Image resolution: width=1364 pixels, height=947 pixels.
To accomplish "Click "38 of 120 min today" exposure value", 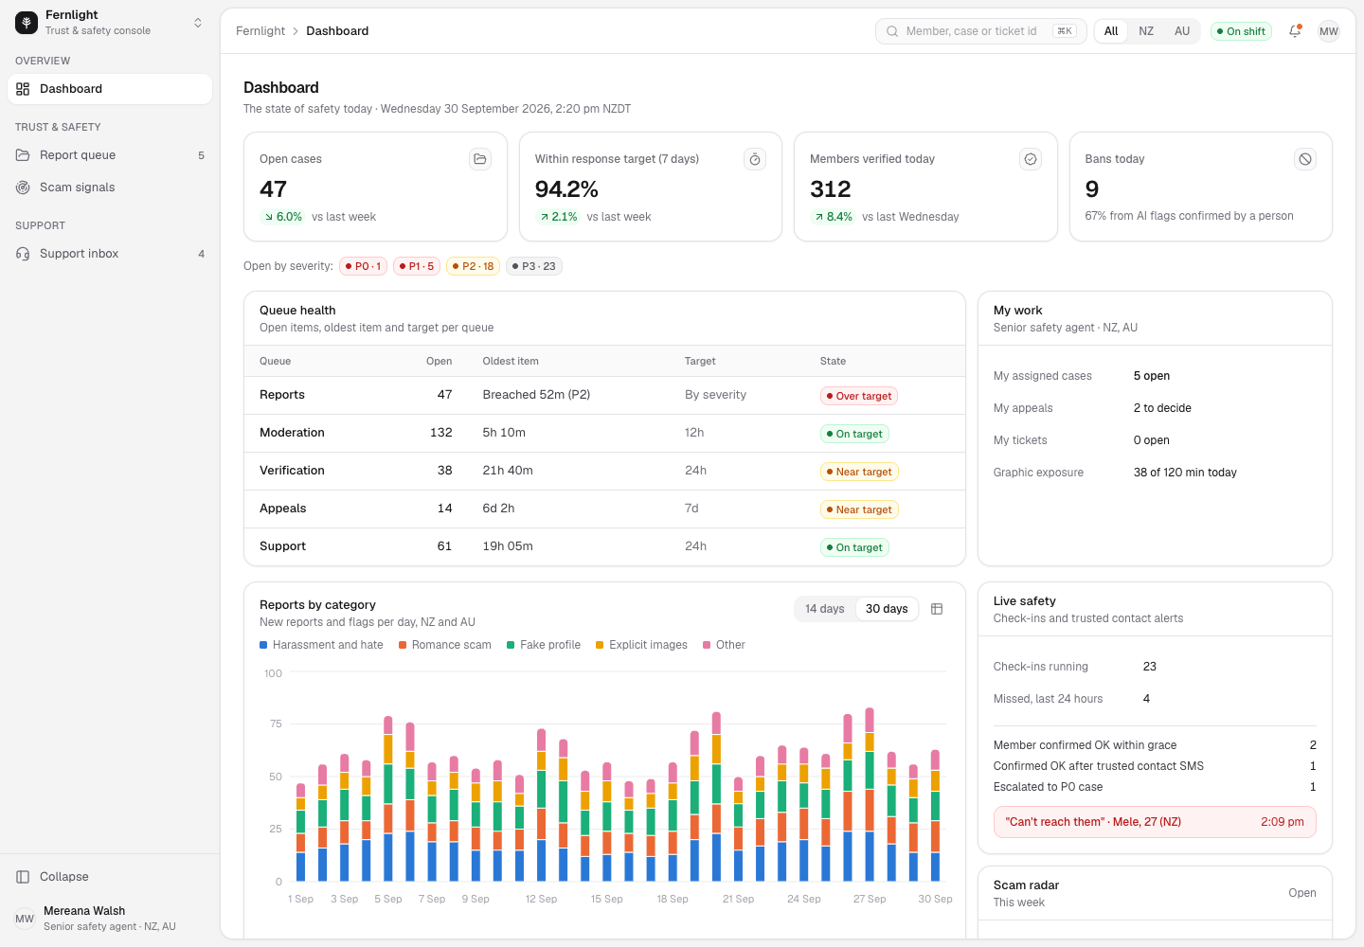I will (x=1185, y=473).
